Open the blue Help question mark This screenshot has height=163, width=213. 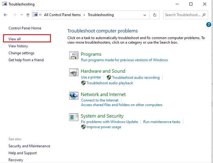209,25
